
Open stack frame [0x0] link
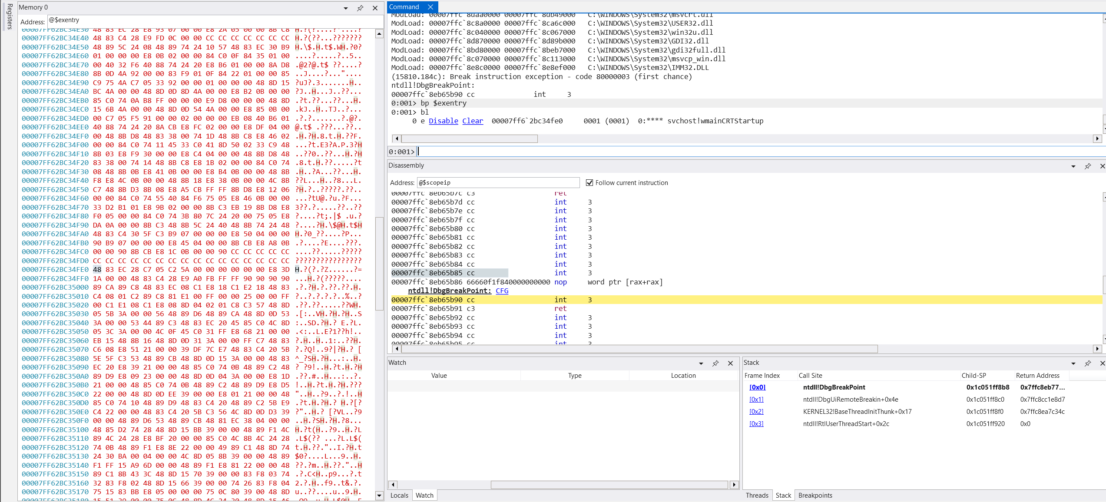point(757,387)
